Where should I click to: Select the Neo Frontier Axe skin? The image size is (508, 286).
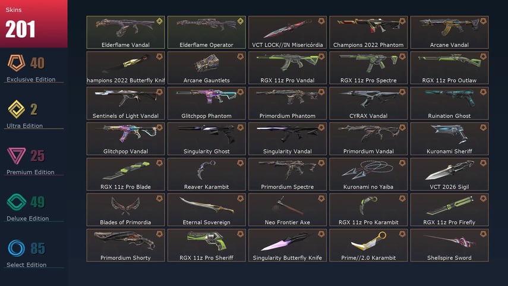pos(288,210)
